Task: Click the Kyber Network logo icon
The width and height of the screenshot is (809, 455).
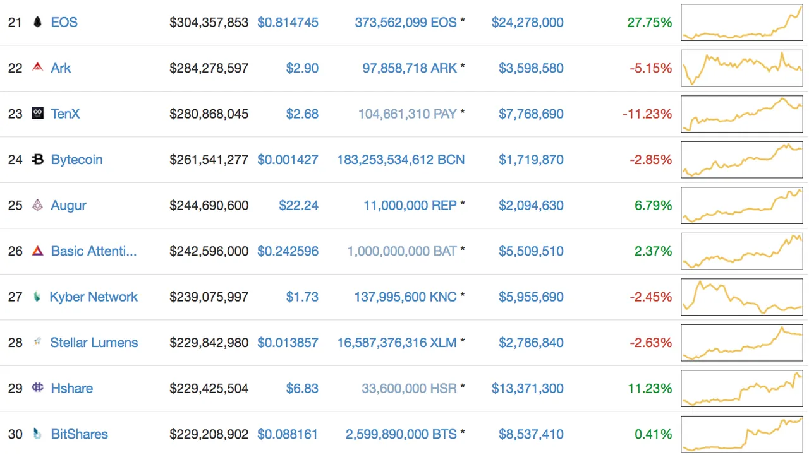Action: (37, 297)
